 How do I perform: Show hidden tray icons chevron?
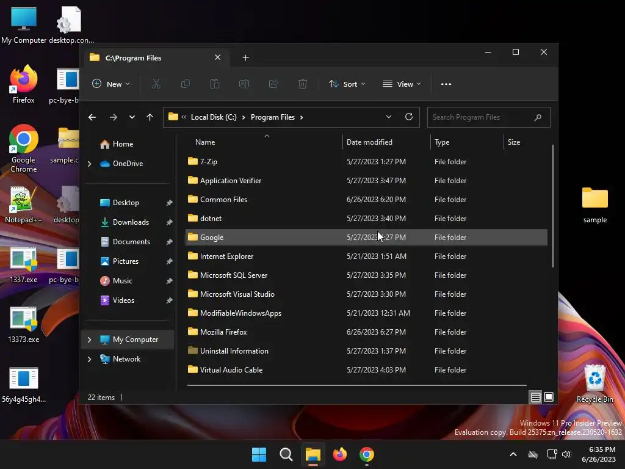point(513,454)
